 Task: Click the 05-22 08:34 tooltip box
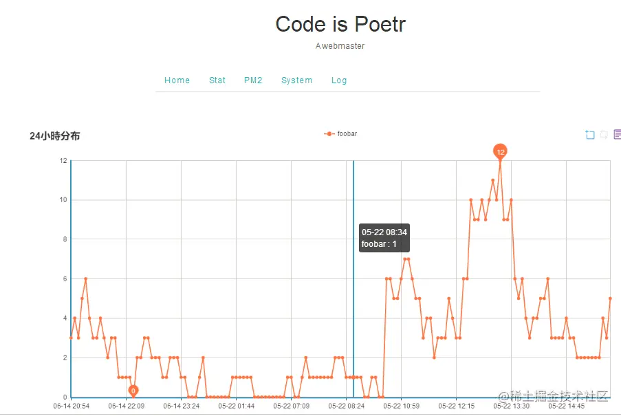[x=384, y=238]
